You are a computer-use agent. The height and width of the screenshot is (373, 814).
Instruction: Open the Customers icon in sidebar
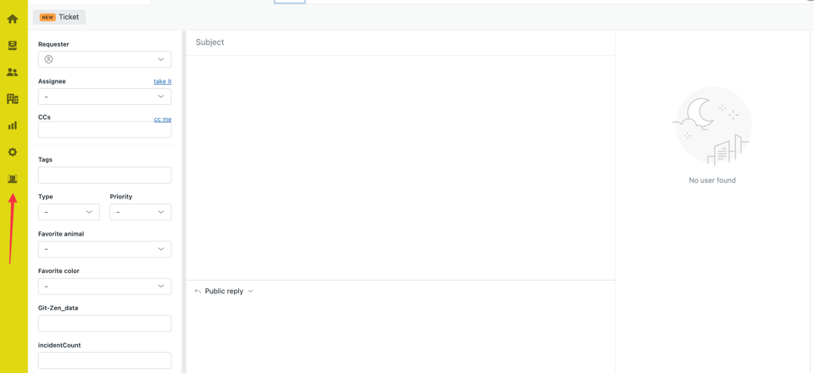point(13,72)
